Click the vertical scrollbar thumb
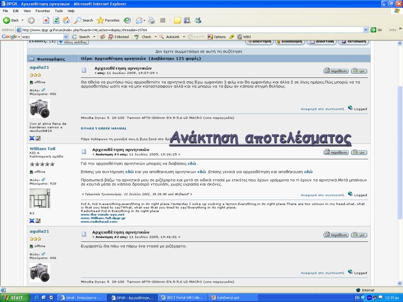 coord(400,153)
